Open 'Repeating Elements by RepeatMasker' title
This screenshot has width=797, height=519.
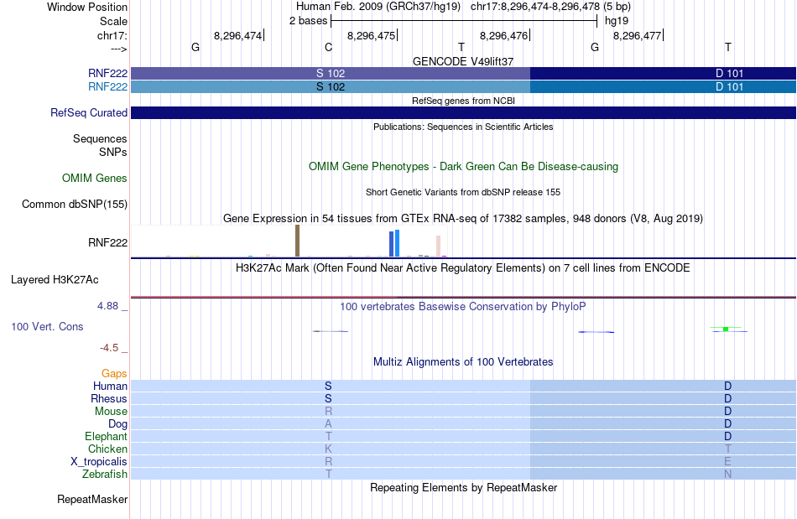click(463, 487)
